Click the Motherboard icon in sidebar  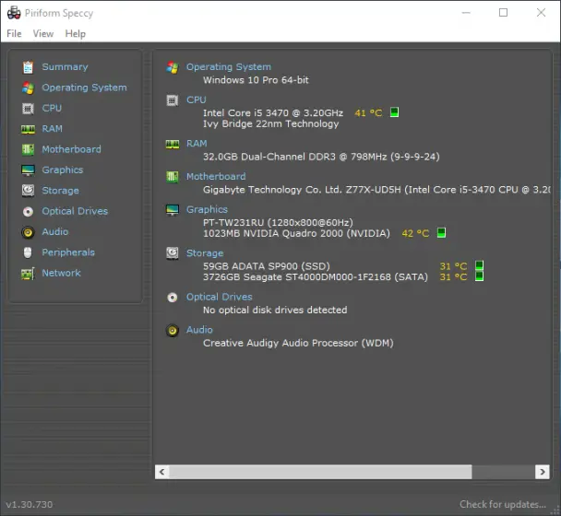click(x=28, y=149)
